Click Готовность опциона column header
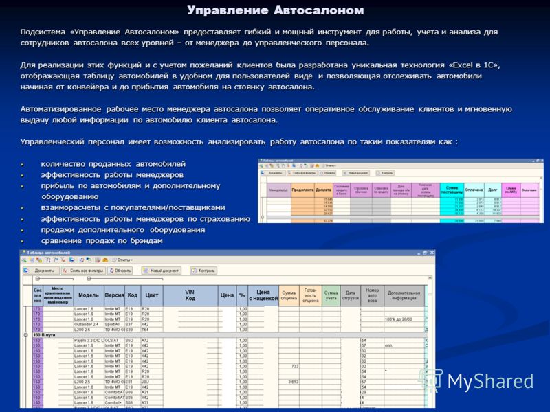Screen dimensions: 550x412 pos(311,295)
